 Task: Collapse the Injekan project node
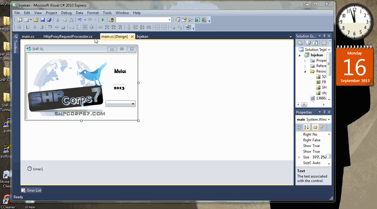click(x=299, y=55)
